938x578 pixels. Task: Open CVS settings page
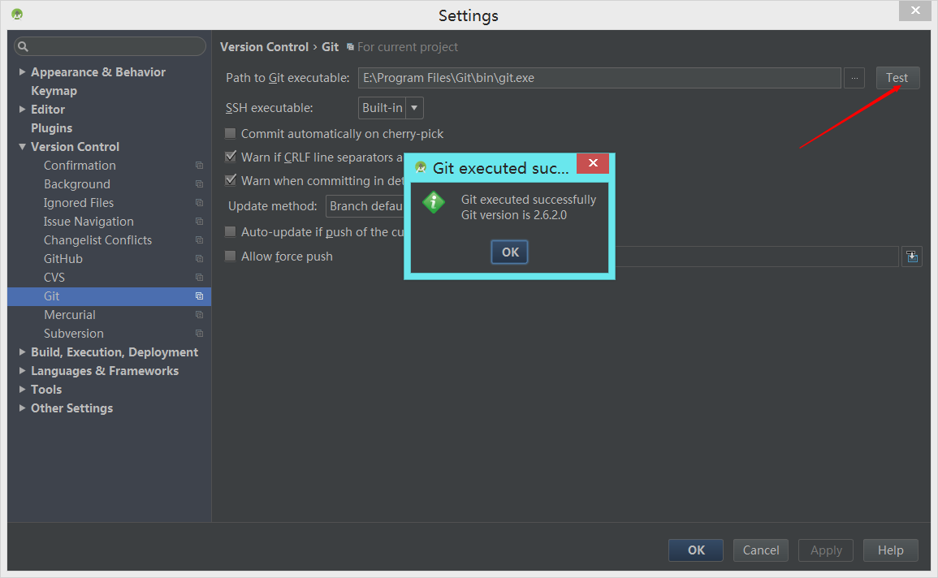[x=54, y=278]
